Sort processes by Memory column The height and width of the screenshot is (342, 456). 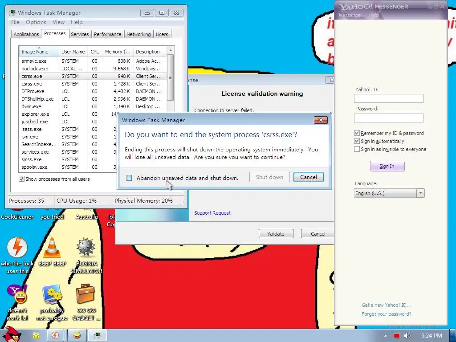118,52
